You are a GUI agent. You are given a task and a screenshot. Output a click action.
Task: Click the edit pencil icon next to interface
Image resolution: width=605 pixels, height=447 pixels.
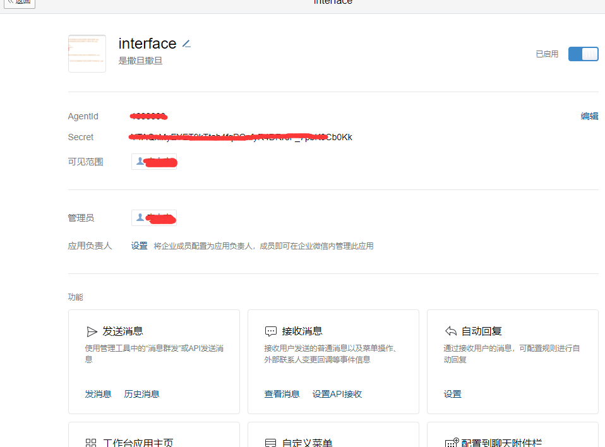click(x=187, y=44)
